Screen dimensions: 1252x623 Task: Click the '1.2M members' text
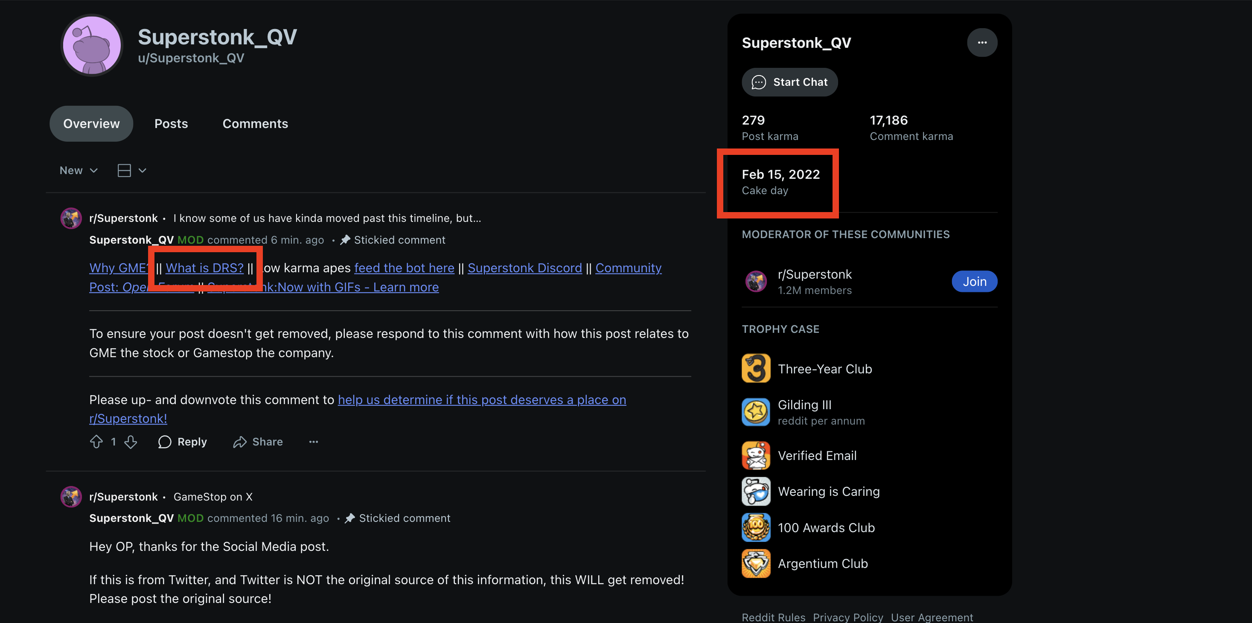pyautogui.click(x=815, y=290)
